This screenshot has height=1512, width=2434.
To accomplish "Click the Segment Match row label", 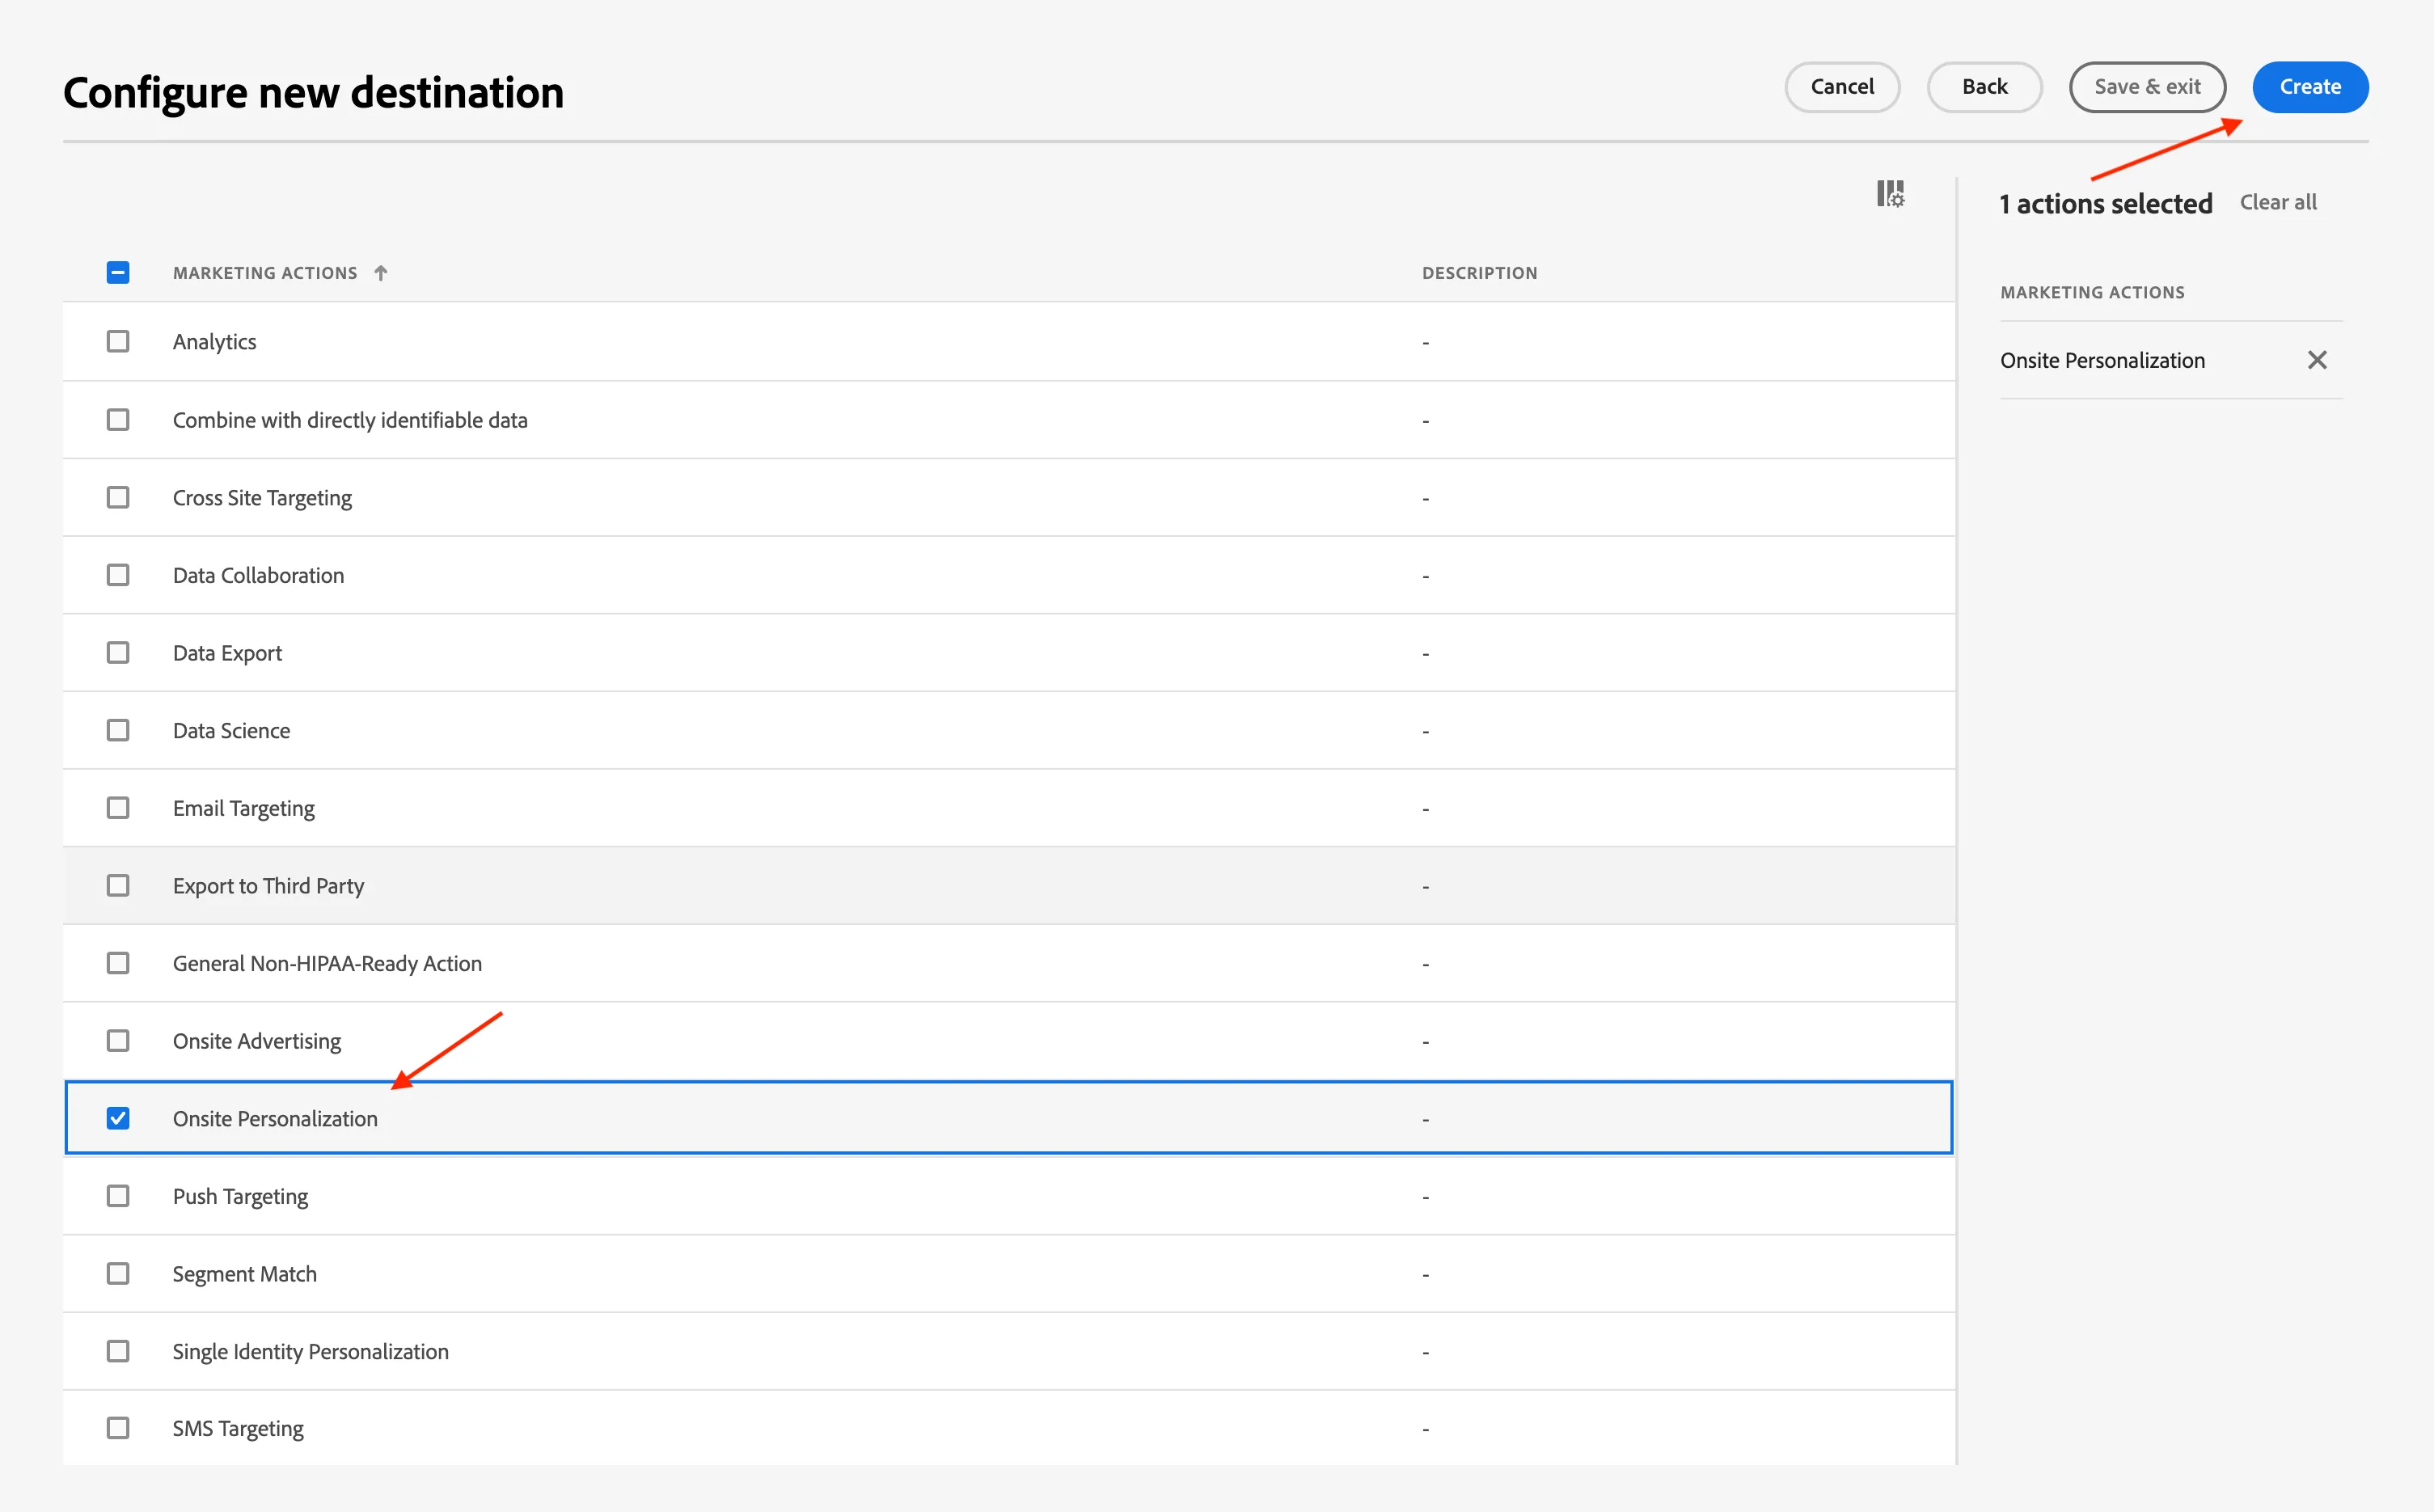I will pos(244,1274).
